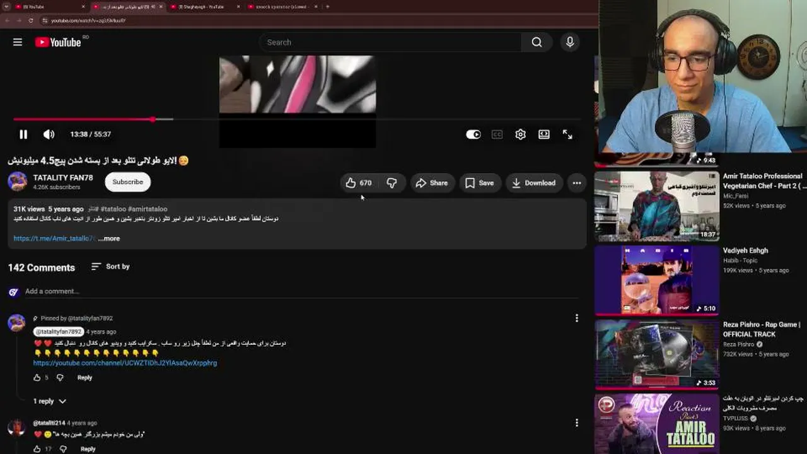This screenshot has height=454, width=807.
Task: Open the Amir Tataloo Vegetarian Chef video thumbnail
Action: tap(657, 206)
